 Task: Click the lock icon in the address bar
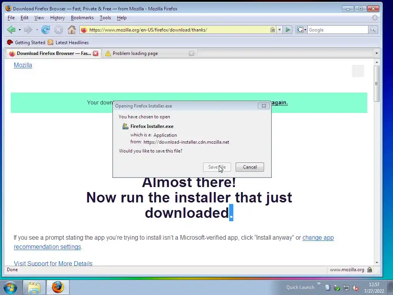(272, 30)
